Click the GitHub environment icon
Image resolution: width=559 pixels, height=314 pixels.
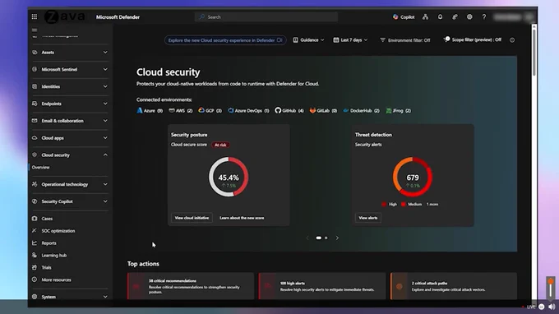[x=278, y=110]
